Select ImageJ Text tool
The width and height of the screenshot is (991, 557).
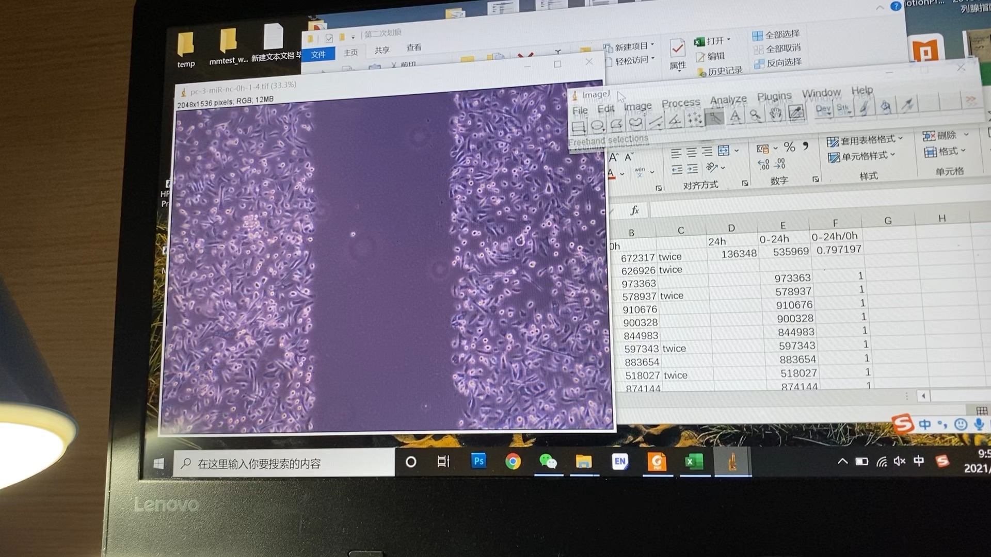point(735,116)
